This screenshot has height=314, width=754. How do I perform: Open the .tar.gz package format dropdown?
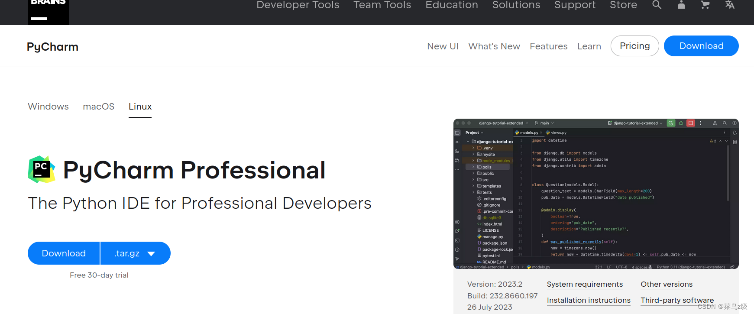(x=136, y=253)
